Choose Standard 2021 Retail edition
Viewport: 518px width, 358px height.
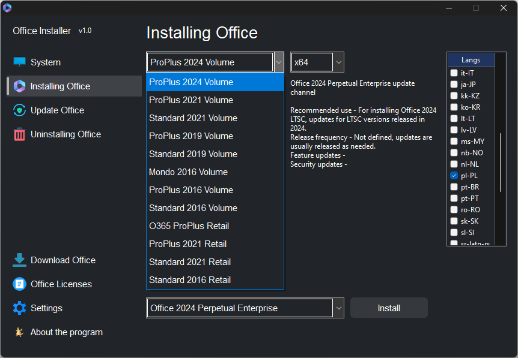(x=215, y=261)
